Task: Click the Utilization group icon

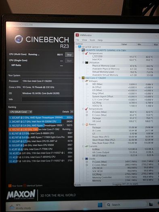Action: point(87,63)
